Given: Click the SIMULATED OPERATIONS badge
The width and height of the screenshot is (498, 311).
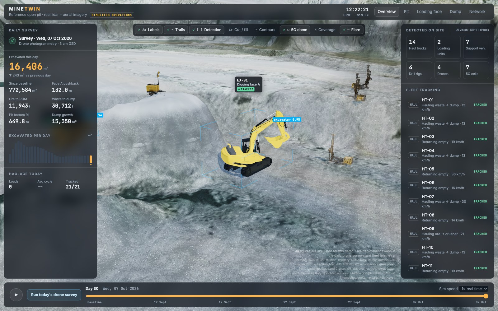Looking at the screenshot, I should pos(112,15).
